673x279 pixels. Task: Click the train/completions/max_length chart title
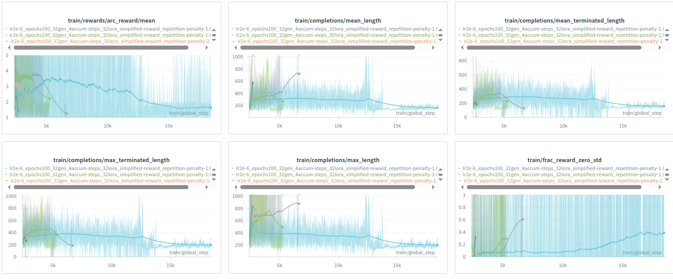click(x=338, y=160)
